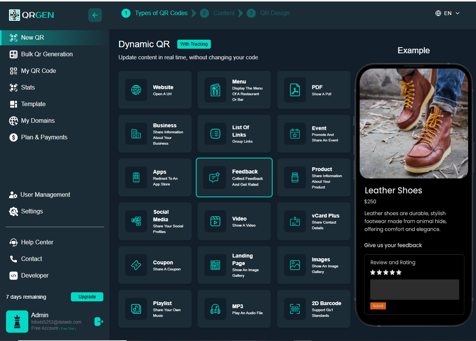Go to Plan & Payments menu item
This screenshot has height=341, width=476.
(44, 137)
